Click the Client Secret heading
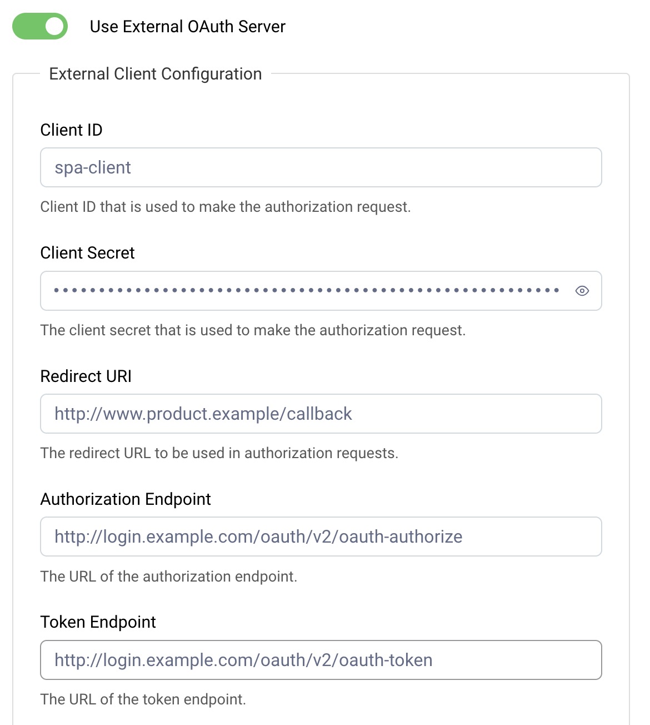 [87, 253]
